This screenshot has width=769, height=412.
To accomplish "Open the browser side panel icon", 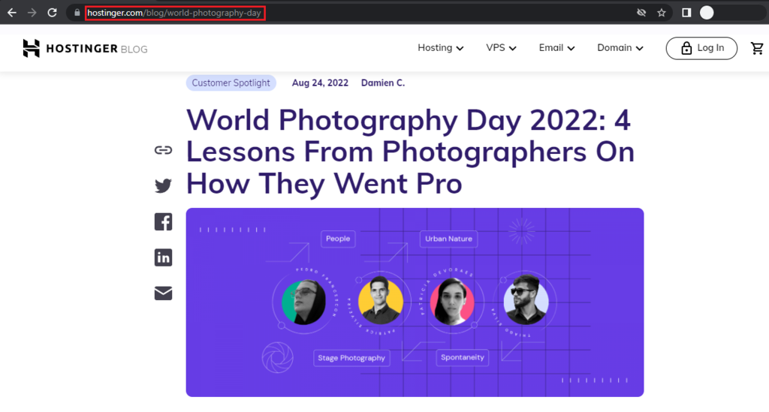I will coord(686,13).
